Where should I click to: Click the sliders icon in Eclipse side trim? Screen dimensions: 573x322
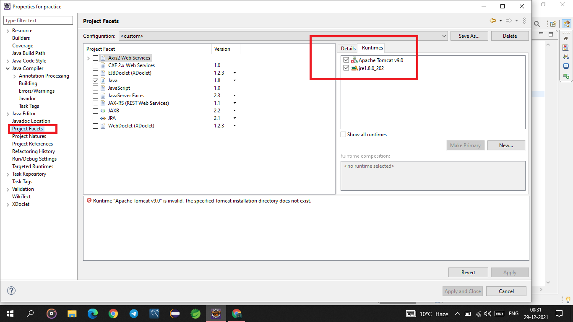pyautogui.click(x=566, y=57)
